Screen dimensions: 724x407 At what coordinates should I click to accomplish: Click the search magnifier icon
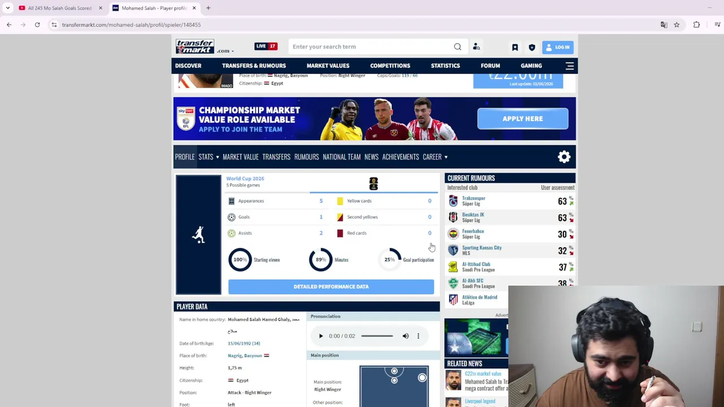458,47
